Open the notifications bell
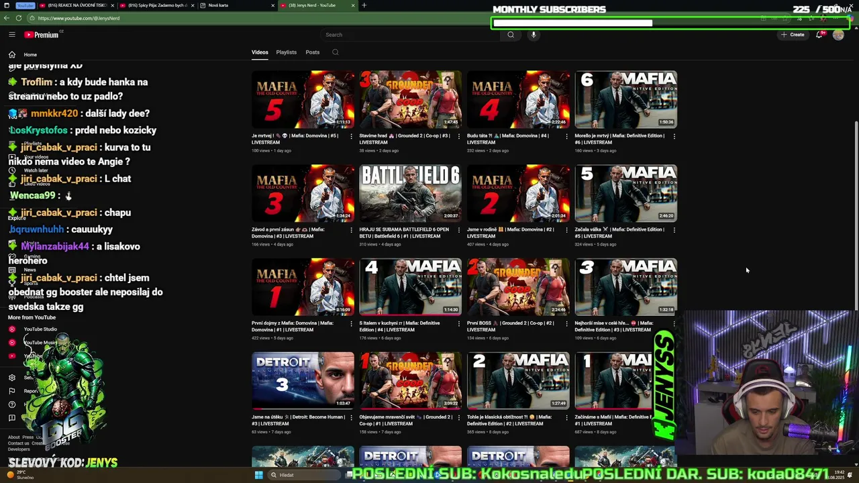859x483 pixels. pyautogui.click(x=819, y=34)
